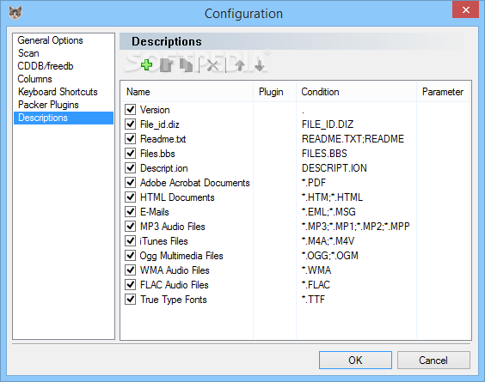Uncheck the Version checkbox
Screen dimensions: 485x382
(x=130, y=109)
